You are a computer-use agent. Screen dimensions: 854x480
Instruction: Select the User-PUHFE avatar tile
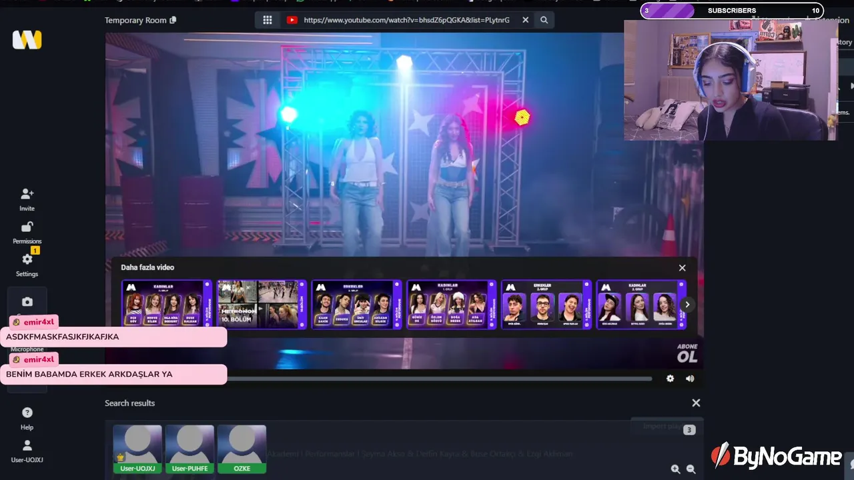point(189,449)
